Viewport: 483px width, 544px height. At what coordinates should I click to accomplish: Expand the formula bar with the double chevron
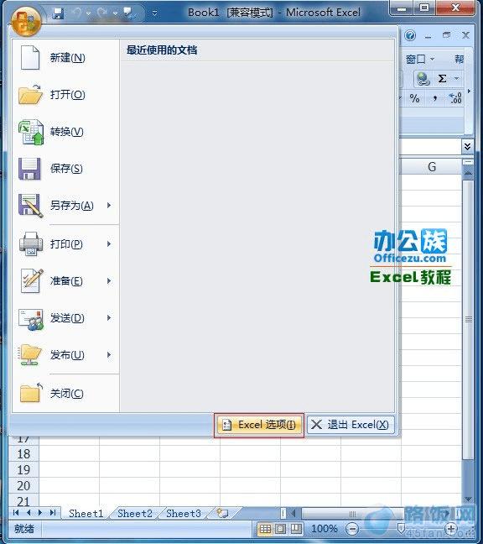(x=467, y=147)
